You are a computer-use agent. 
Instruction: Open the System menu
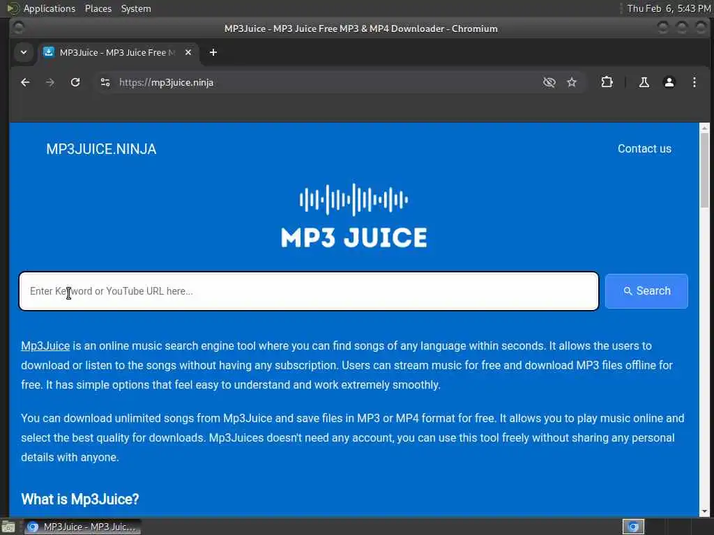pyautogui.click(x=136, y=8)
